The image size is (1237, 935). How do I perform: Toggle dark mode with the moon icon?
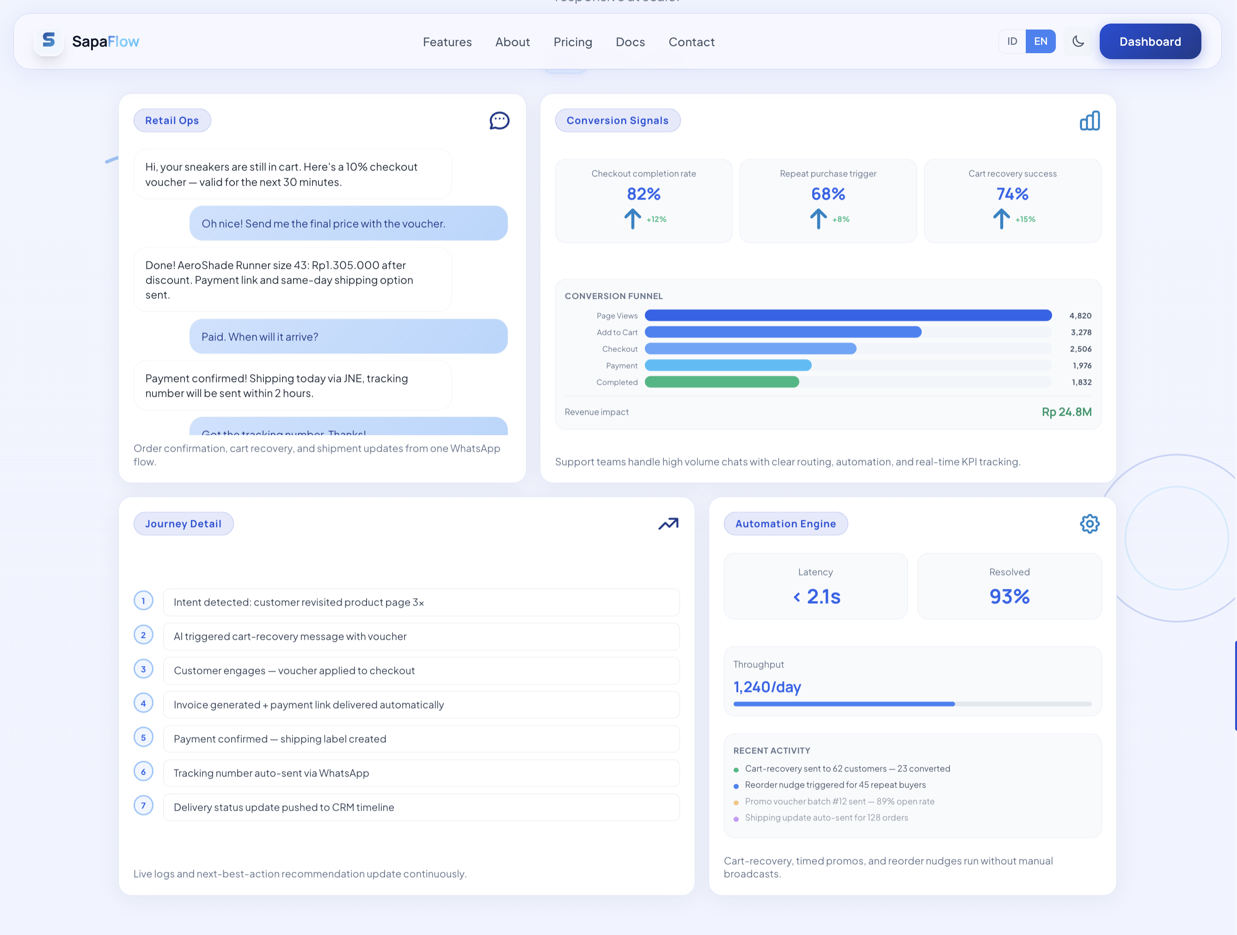click(1078, 42)
